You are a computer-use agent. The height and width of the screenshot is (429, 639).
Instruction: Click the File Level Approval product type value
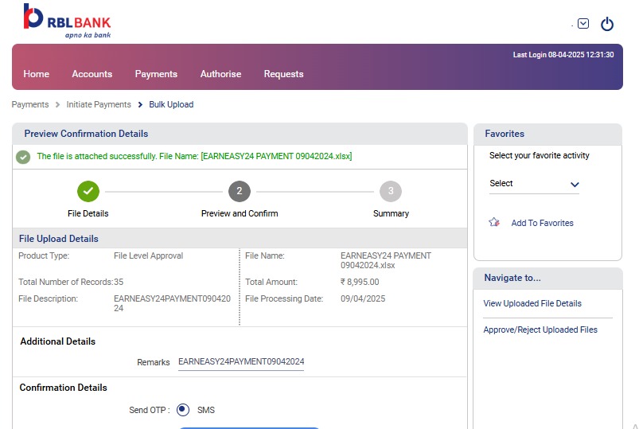point(148,255)
